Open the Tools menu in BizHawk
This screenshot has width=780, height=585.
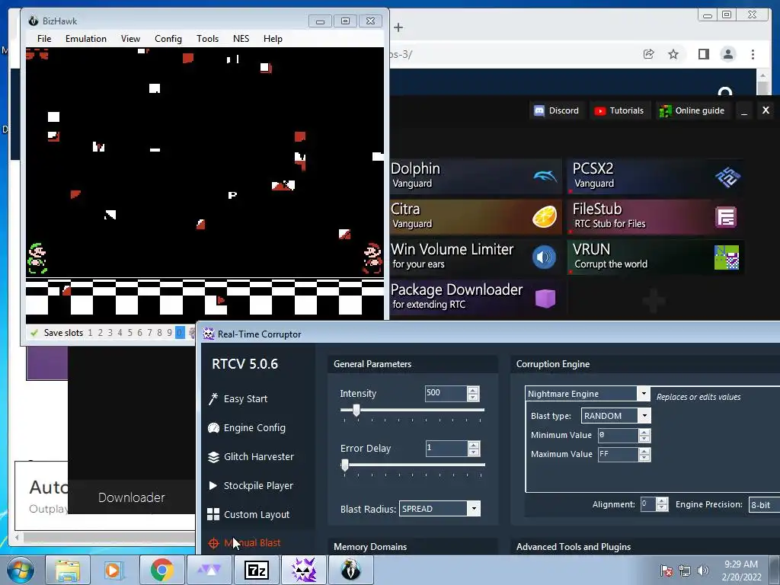click(x=207, y=39)
